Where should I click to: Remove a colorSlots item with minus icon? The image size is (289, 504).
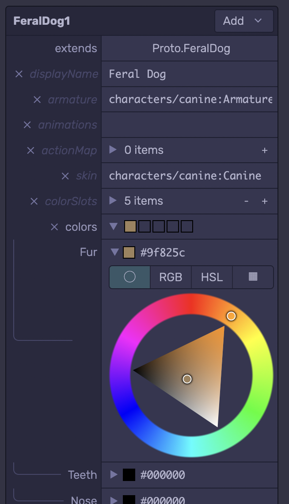pos(246,201)
